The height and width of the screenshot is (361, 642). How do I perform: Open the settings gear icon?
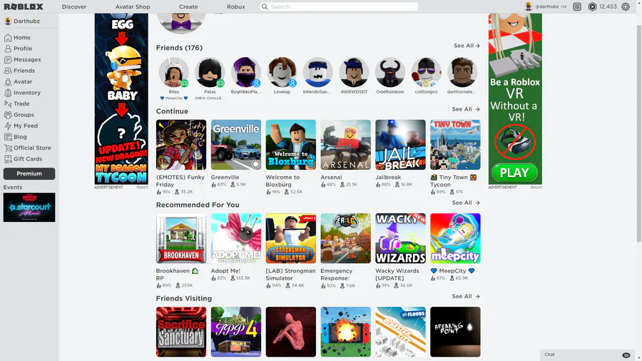[625, 6]
